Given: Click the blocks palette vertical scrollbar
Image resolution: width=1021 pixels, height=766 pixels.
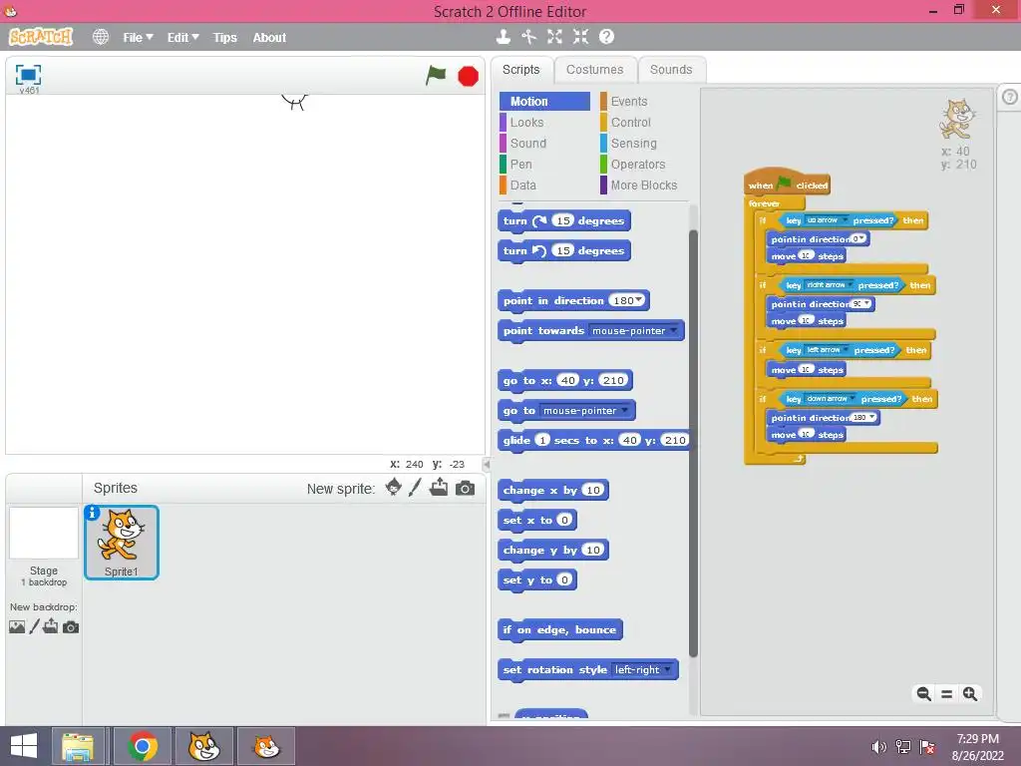Looking at the screenshot, I should 693,443.
